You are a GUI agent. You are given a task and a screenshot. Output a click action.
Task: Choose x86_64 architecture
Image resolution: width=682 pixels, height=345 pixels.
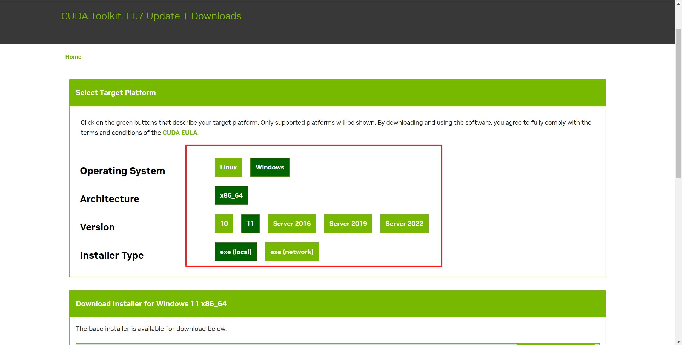(x=231, y=195)
